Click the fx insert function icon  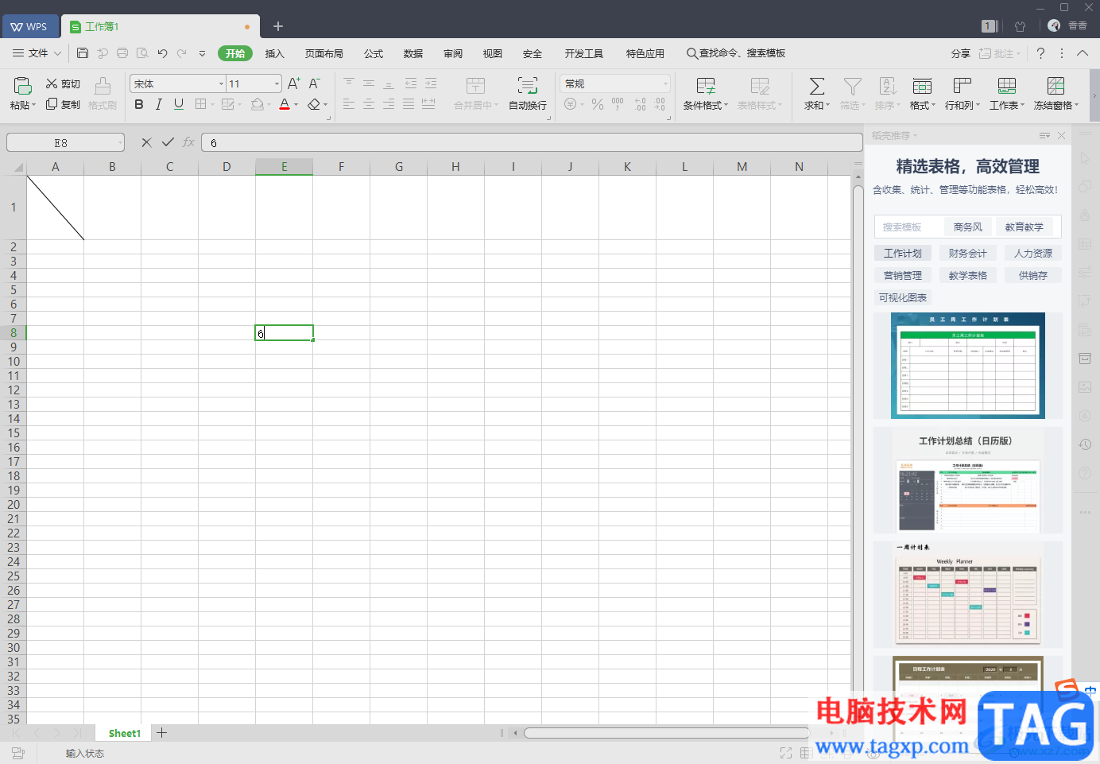[x=188, y=142]
